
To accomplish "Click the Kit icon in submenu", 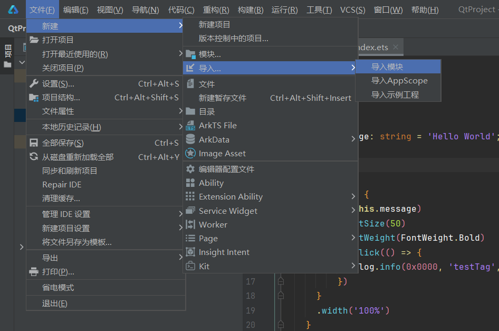I will pyautogui.click(x=190, y=267).
